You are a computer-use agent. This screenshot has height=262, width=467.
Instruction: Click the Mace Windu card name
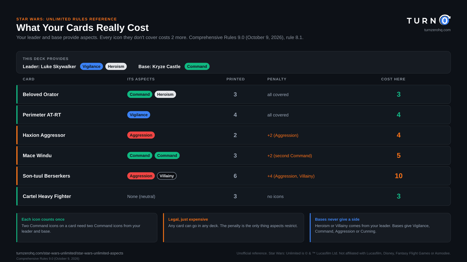click(x=37, y=155)
